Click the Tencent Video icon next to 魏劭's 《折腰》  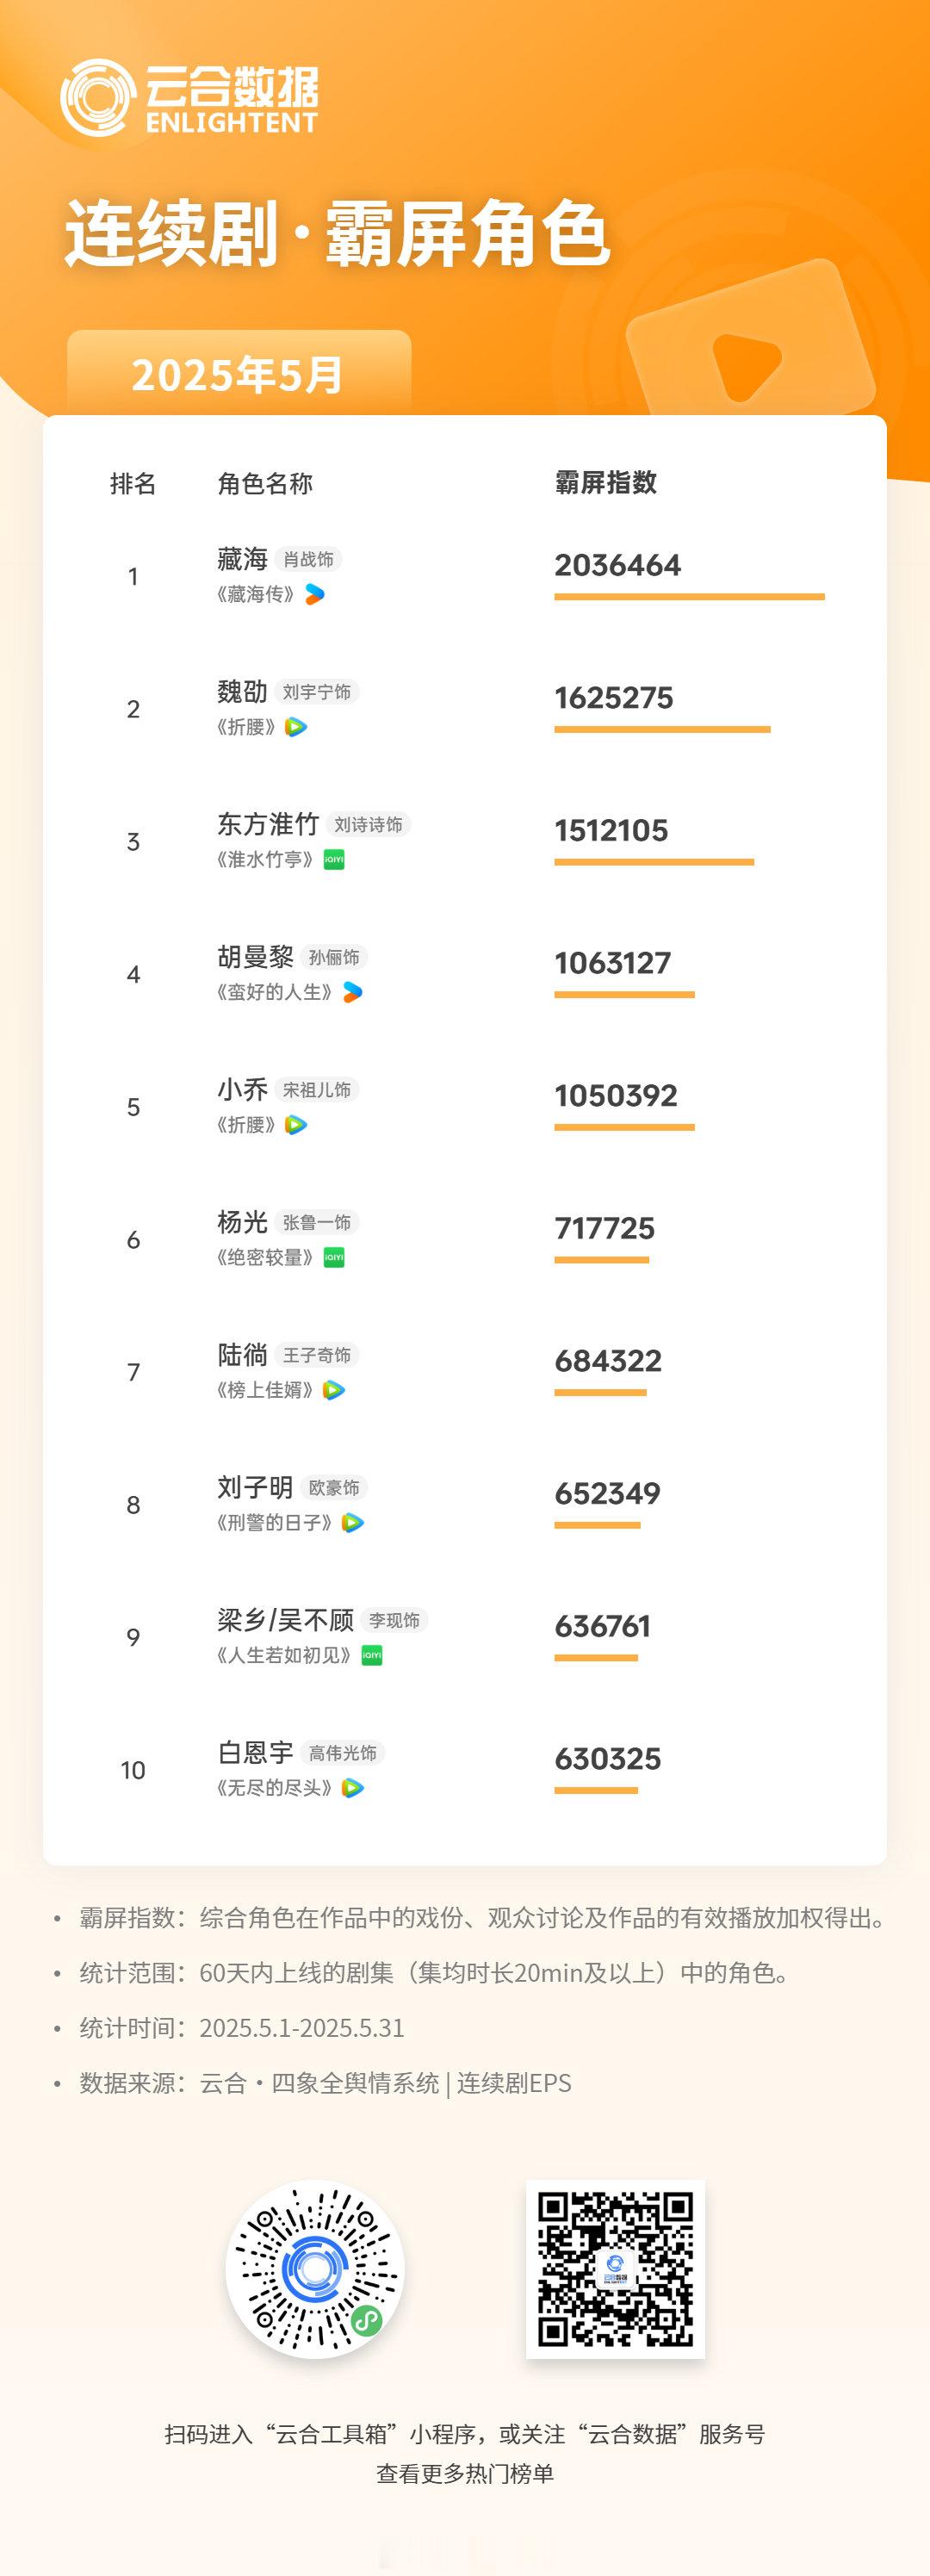tap(295, 727)
